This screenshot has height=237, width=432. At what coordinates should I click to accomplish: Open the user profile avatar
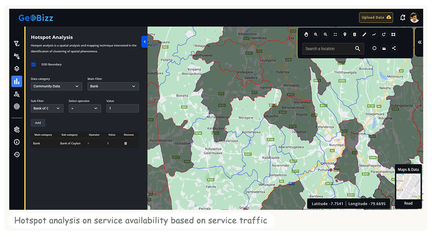pos(414,18)
